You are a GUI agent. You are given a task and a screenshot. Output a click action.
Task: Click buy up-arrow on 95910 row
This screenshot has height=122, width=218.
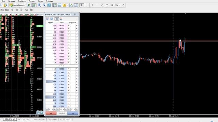coord(77,63)
